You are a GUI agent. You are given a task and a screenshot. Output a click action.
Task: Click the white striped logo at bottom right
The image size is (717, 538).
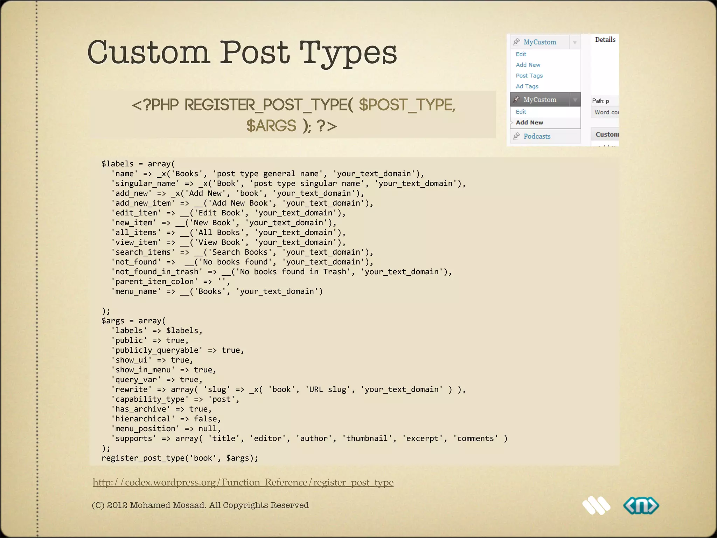point(596,505)
